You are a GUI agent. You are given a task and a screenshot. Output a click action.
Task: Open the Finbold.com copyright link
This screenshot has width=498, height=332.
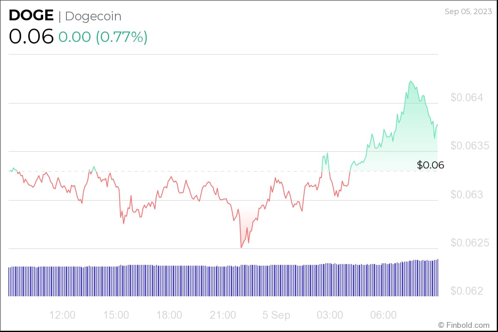(x=464, y=325)
